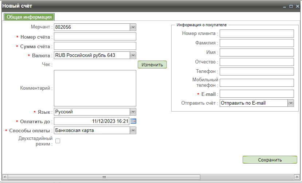Click into the Сумма счёта field
The height and width of the screenshot is (183, 302).
point(95,46)
